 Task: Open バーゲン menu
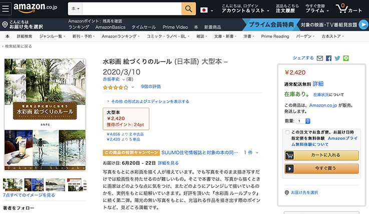point(305,36)
